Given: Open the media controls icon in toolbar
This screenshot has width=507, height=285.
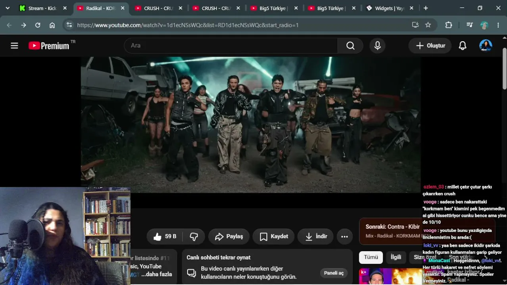Looking at the screenshot, I should (x=470, y=25).
